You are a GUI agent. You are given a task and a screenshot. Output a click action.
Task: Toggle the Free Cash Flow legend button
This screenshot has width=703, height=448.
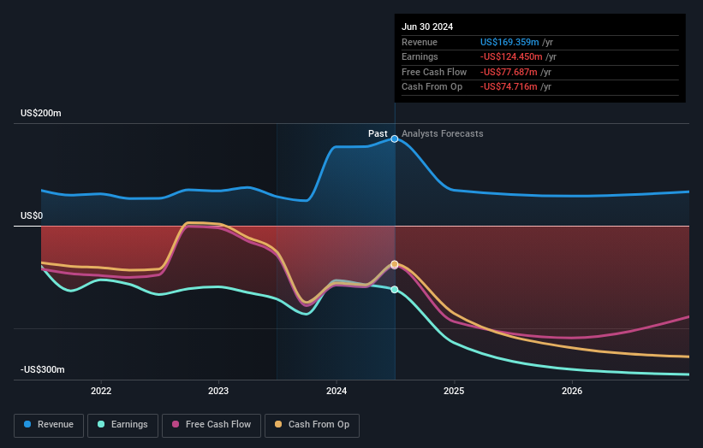pyautogui.click(x=211, y=425)
